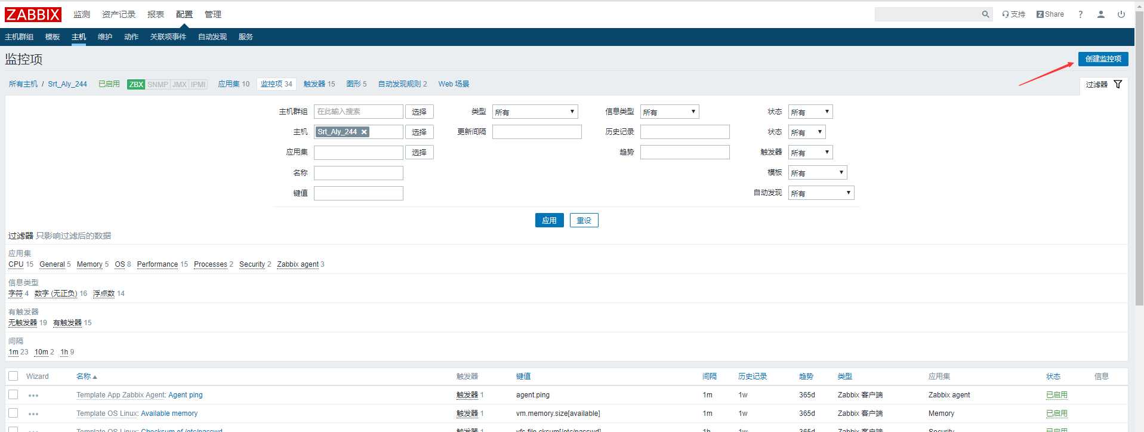Open the user profile icon
The width and height of the screenshot is (1144, 432).
tap(1101, 14)
